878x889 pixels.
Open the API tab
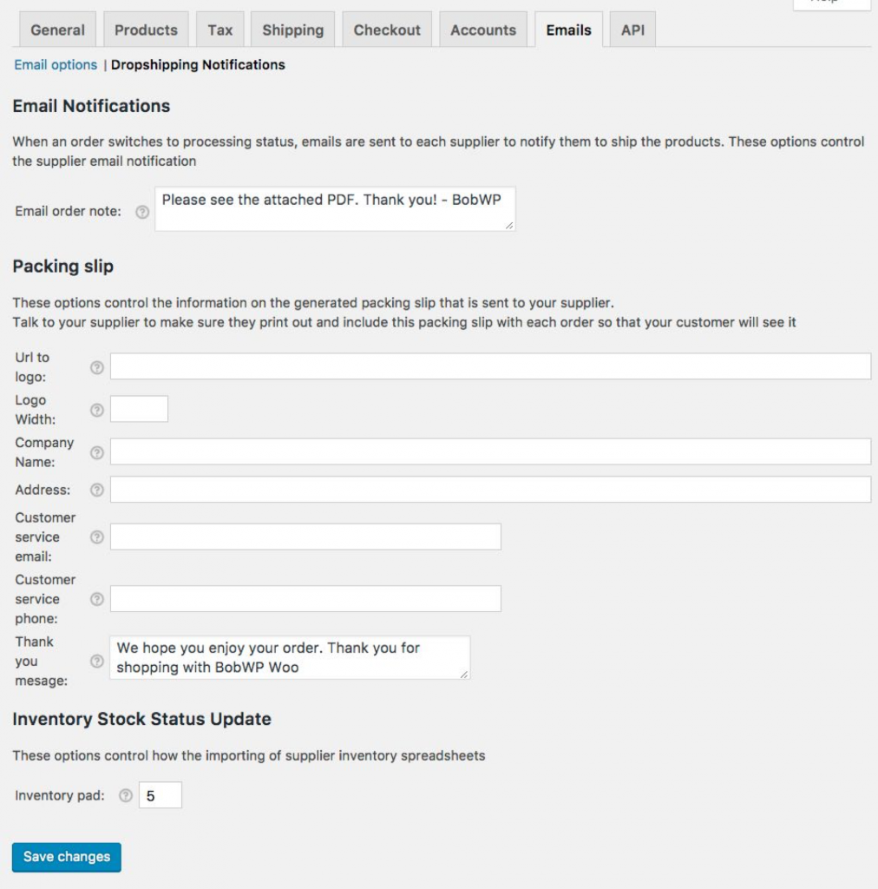pos(632,30)
